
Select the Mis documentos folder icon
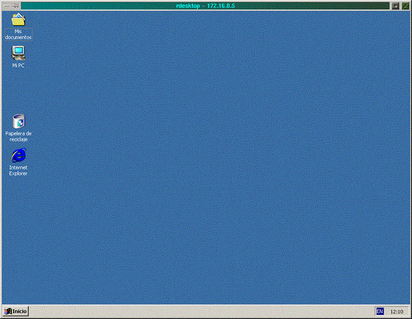(19, 20)
